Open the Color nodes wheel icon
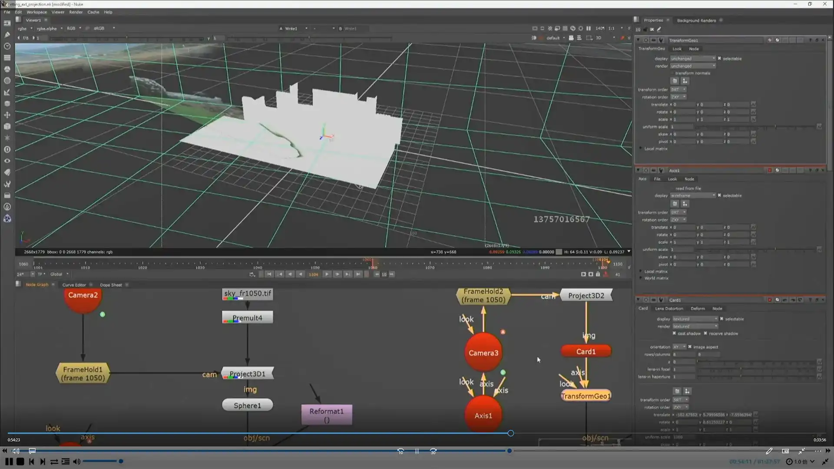The height and width of the screenshot is (469, 834). pos(7,69)
